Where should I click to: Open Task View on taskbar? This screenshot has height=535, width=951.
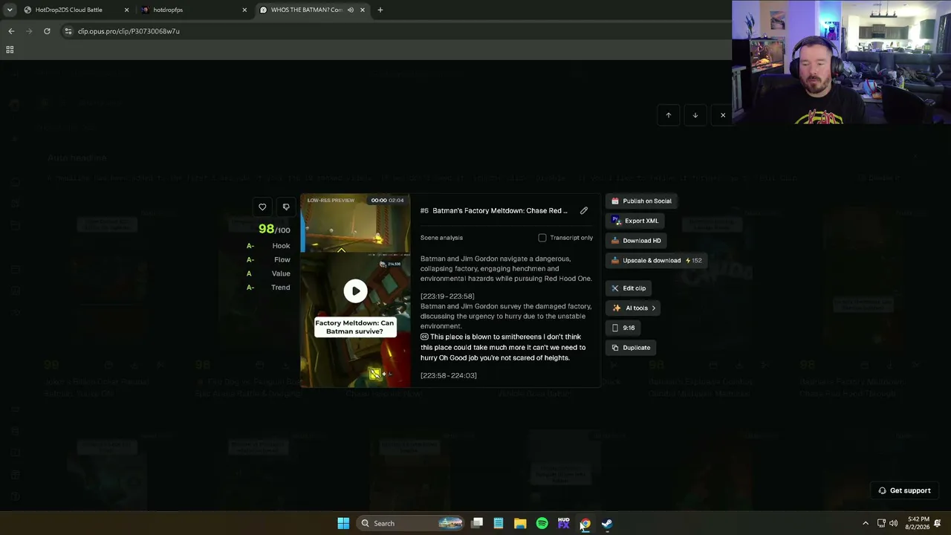tap(478, 523)
